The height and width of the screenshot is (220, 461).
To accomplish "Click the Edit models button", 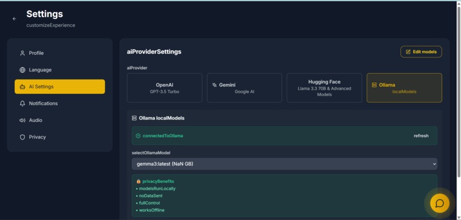I will pyautogui.click(x=421, y=51).
